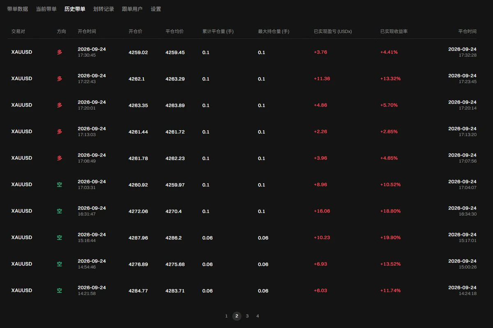Screen dimensions: 493x328
Task: Click the realized profit +16.06
Action: point(322,211)
